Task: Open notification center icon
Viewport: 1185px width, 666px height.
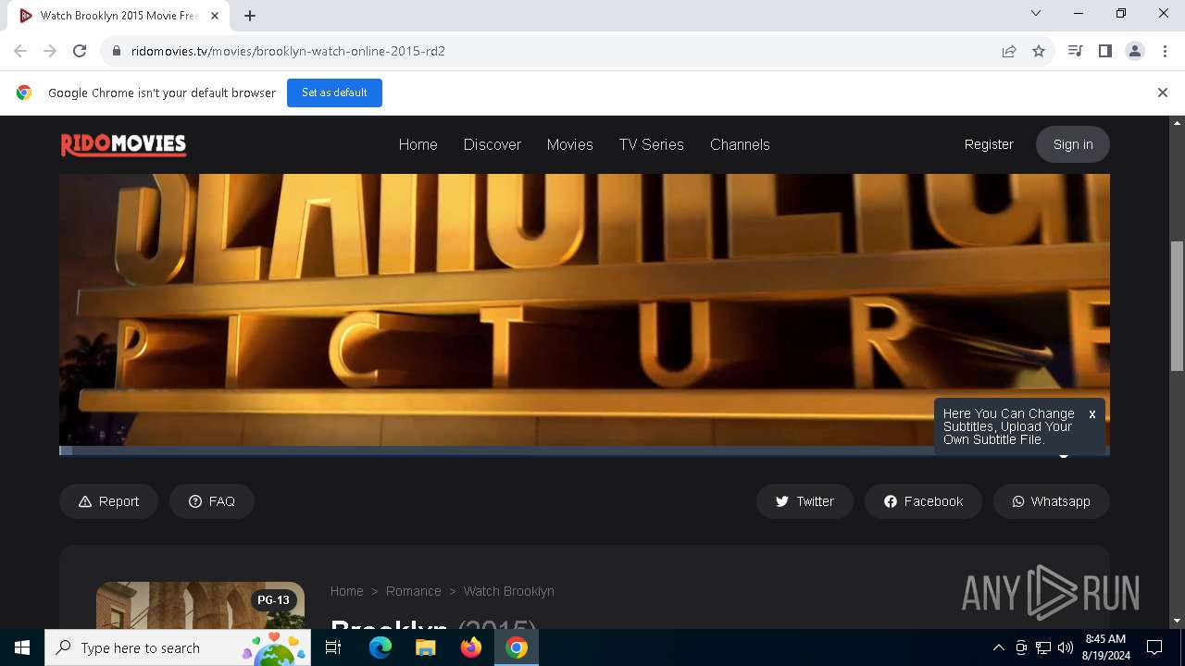Action: tap(1154, 647)
